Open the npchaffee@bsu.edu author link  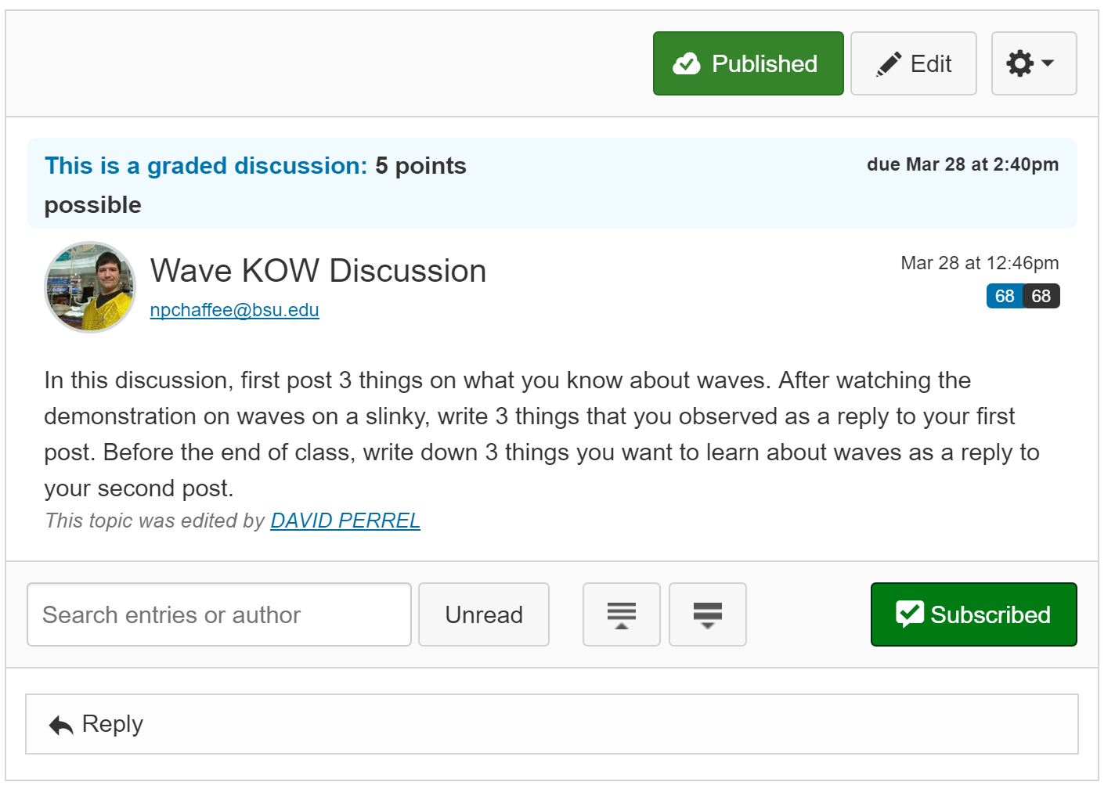(x=234, y=310)
